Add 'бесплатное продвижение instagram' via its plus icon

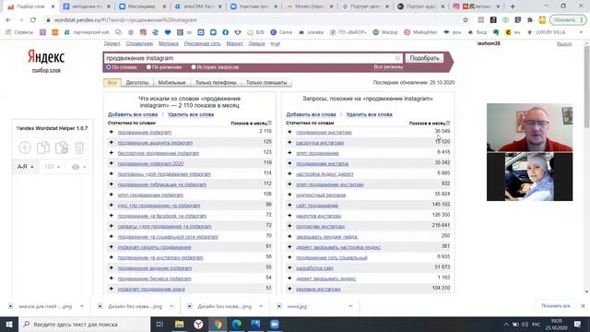pos(111,153)
